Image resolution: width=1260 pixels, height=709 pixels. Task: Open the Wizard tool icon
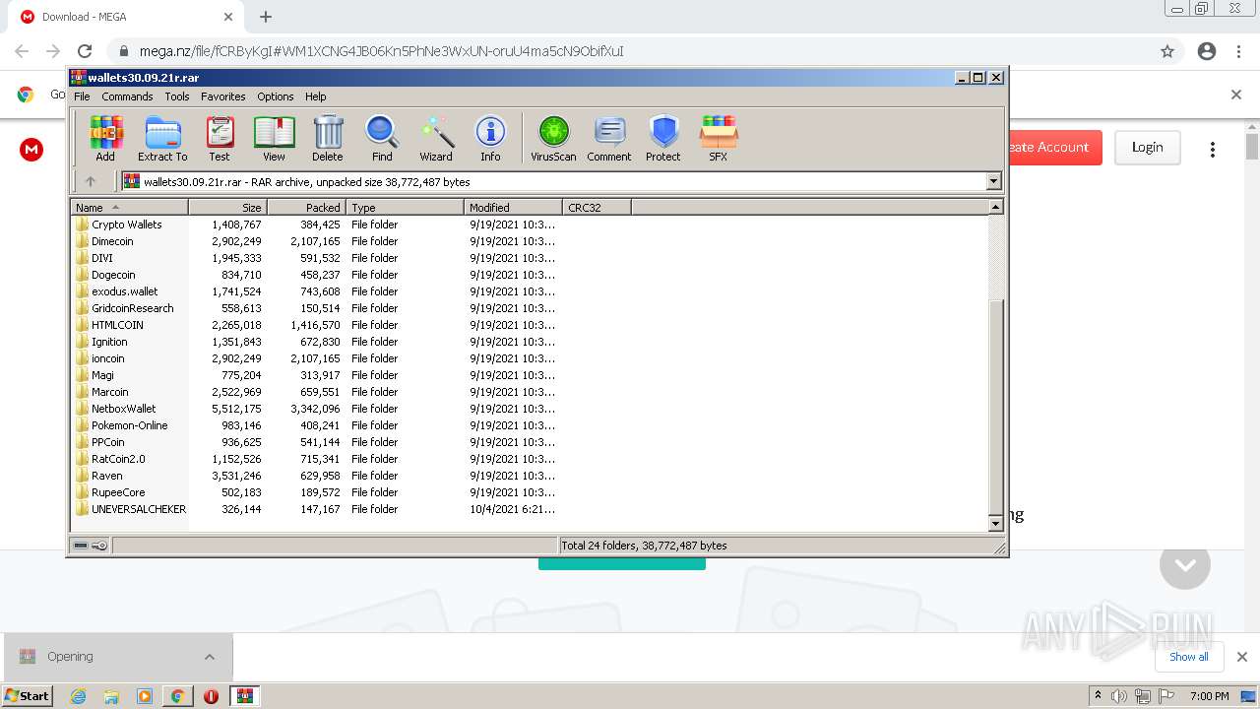coord(436,139)
